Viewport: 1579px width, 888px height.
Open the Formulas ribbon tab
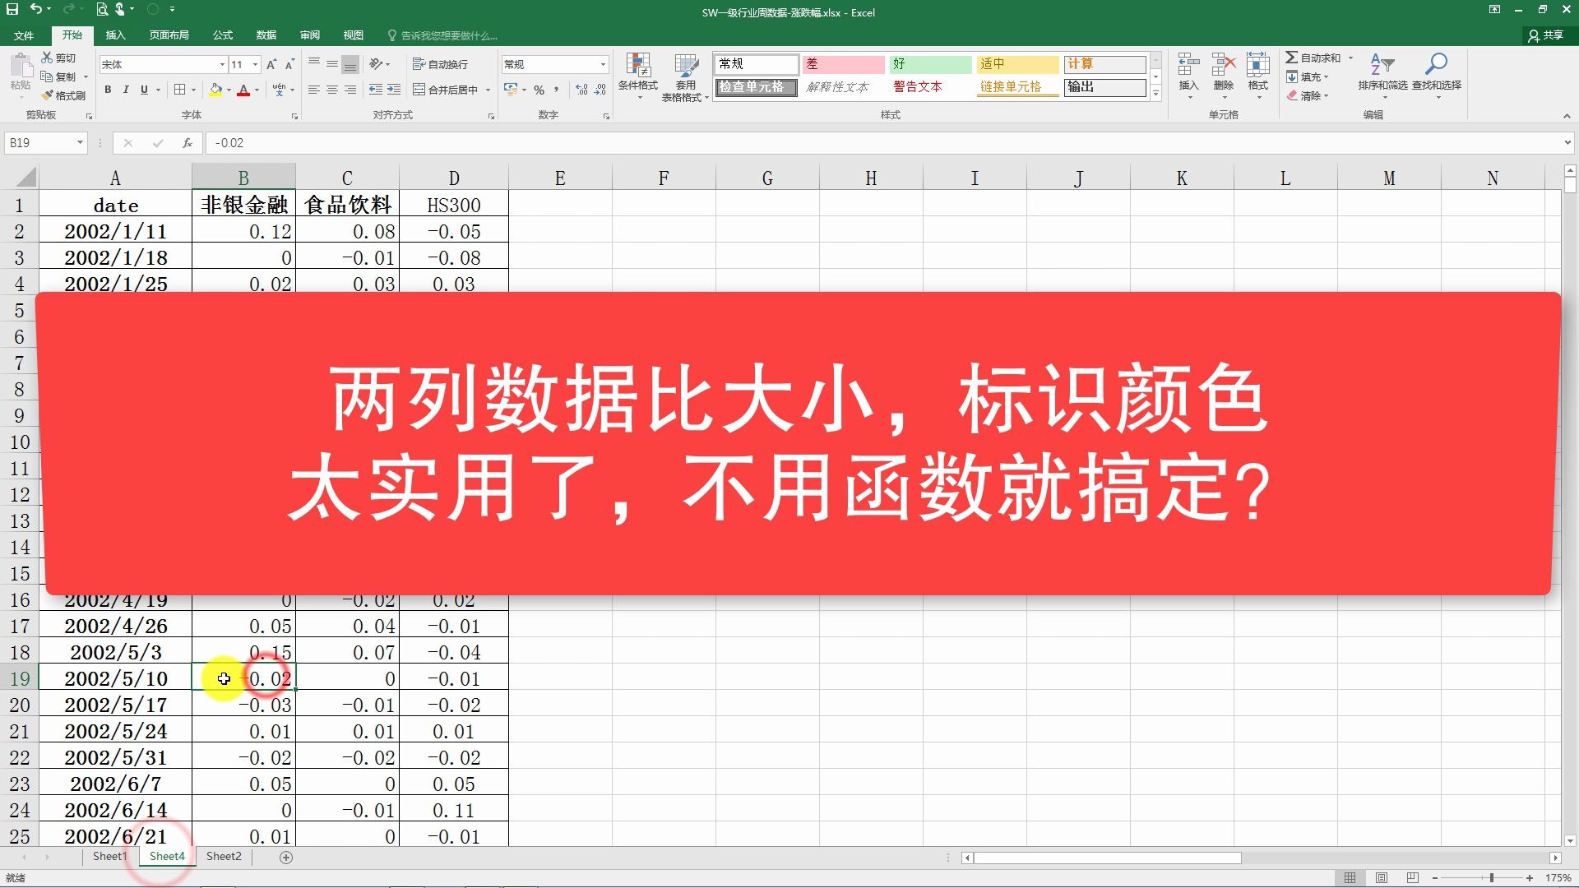coord(222,35)
